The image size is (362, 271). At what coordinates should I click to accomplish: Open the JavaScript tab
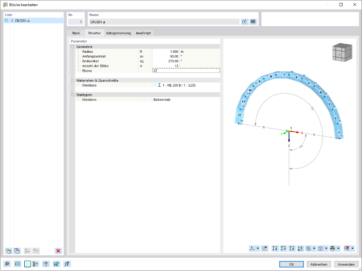pyautogui.click(x=143, y=33)
